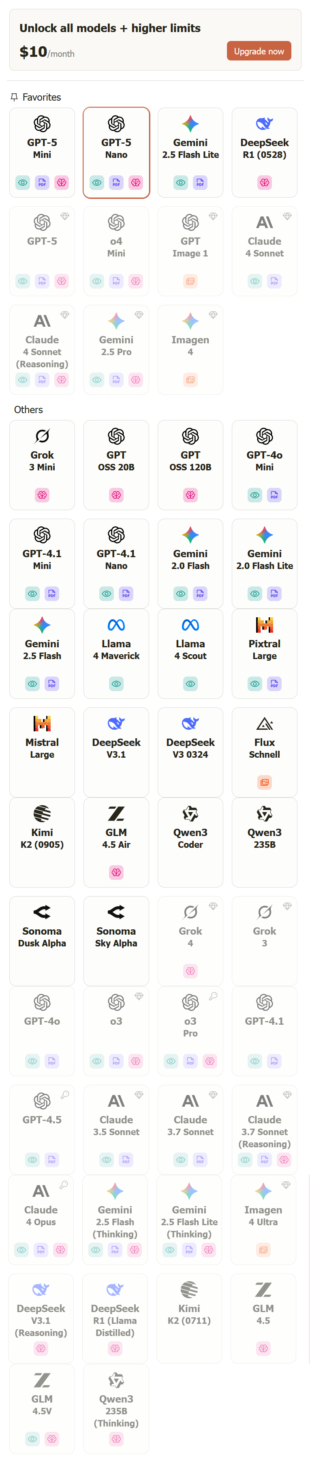Screen dimensions: 310x1461
Task: Click the brain icon on GLM 4.5 Air
Action: (116, 872)
